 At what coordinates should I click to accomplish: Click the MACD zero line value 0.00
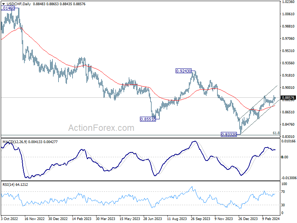click(x=285, y=157)
